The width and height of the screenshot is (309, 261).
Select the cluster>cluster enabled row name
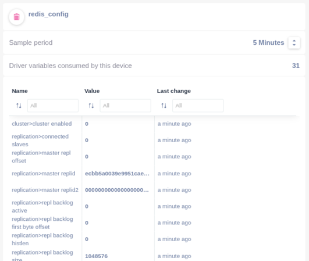coord(41,124)
